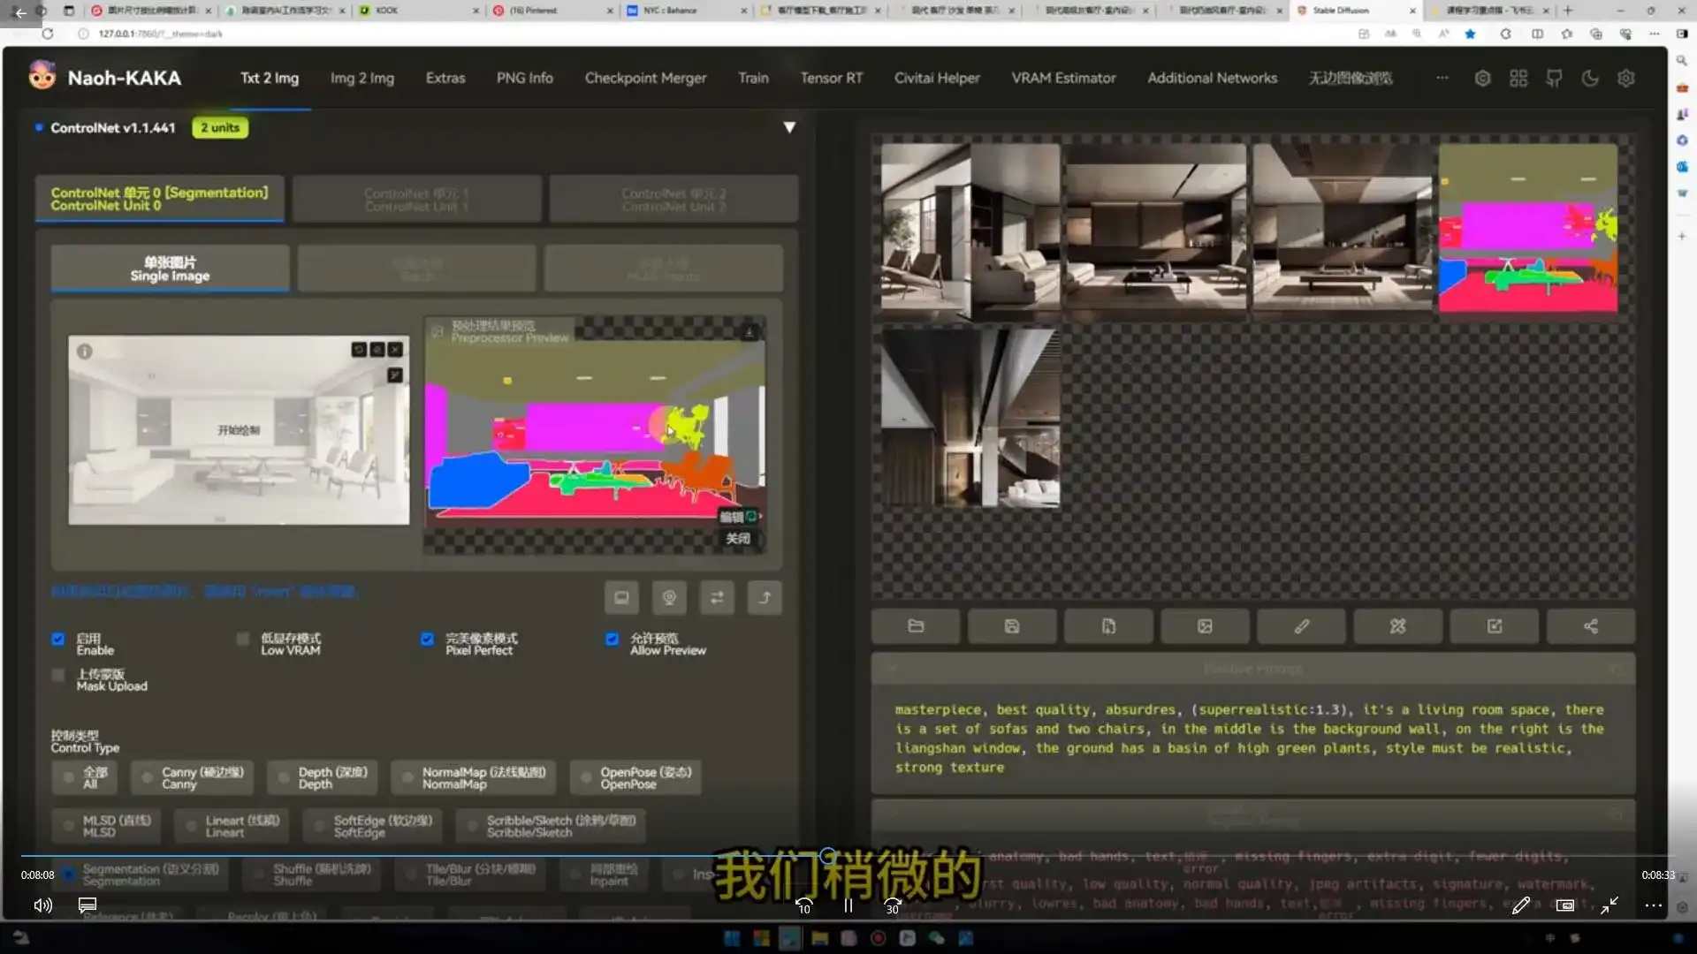
Task: Click the 关闭 close preview button
Action: tap(738, 539)
